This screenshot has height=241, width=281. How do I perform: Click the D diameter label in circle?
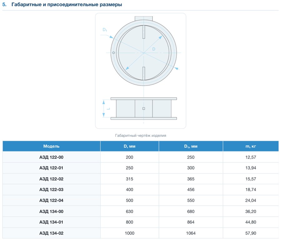tap(154, 49)
